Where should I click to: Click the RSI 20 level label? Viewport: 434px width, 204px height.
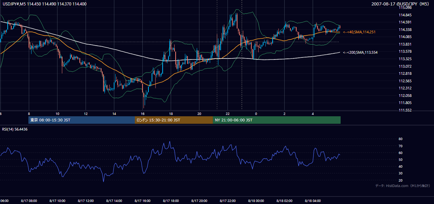click(x=400, y=180)
